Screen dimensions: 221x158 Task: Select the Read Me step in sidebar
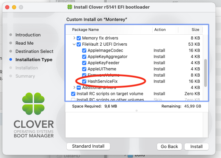pyautogui.click(x=24, y=43)
